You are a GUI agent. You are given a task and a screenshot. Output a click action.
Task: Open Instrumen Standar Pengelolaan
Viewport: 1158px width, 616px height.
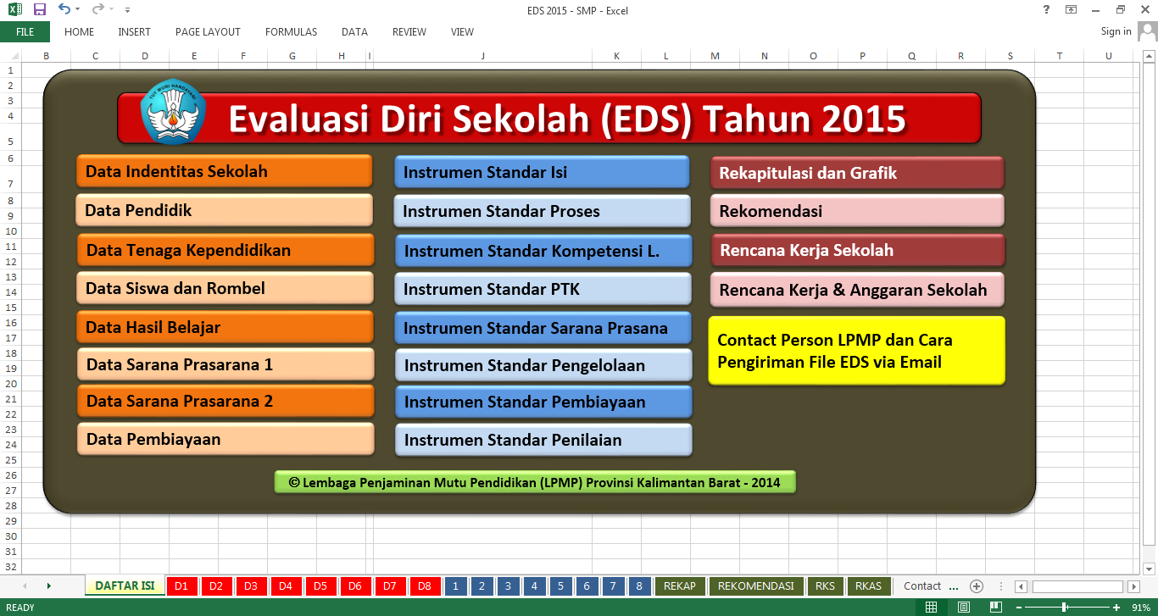[543, 365]
